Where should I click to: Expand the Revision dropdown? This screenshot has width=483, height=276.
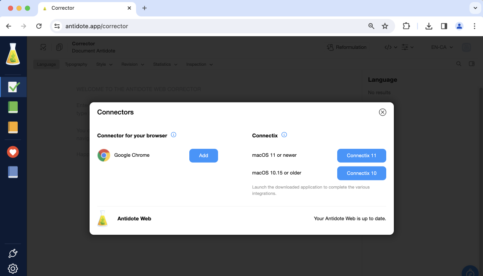pos(133,64)
